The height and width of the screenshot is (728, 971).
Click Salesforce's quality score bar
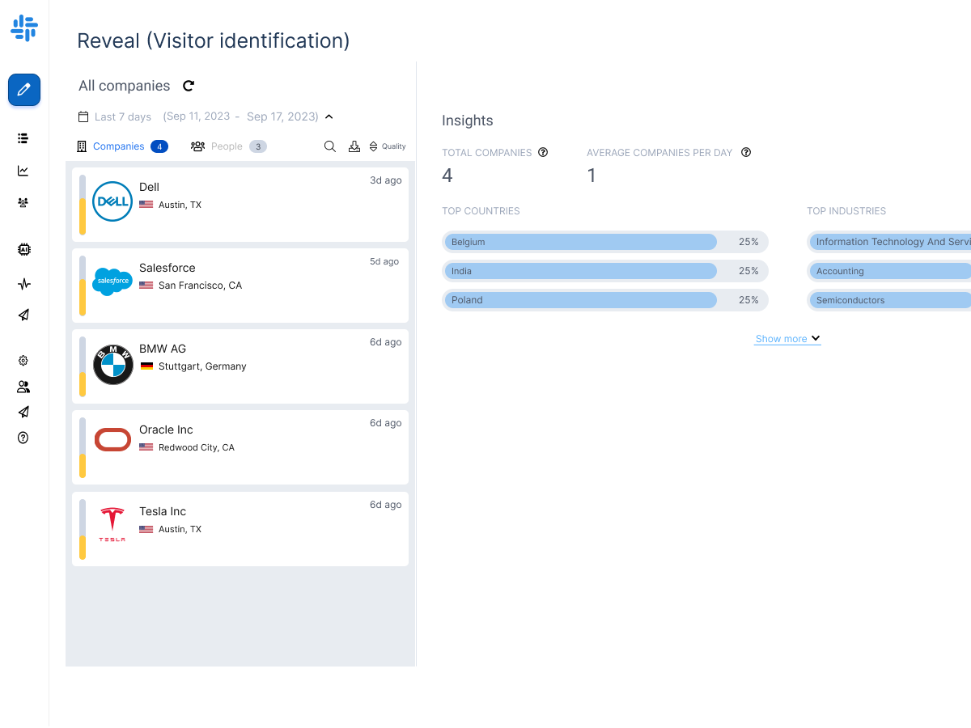83,286
